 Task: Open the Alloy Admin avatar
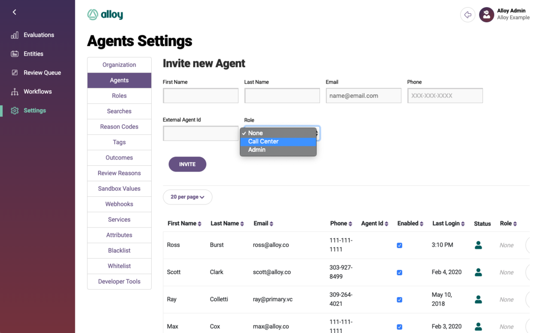tap(486, 15)
